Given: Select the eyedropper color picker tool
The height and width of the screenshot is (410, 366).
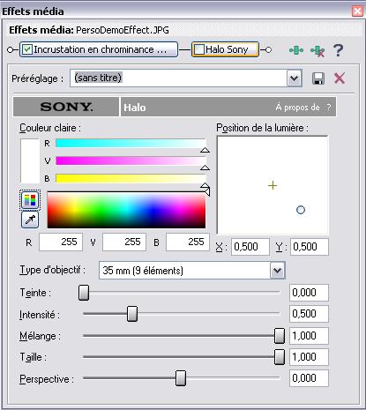Looking at the screenshot, I should pyautogui.click(x=30, y=220).
